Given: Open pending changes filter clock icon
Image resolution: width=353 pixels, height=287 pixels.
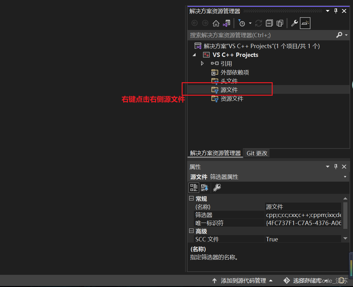Looking at the screenshot, I should 242,23.
